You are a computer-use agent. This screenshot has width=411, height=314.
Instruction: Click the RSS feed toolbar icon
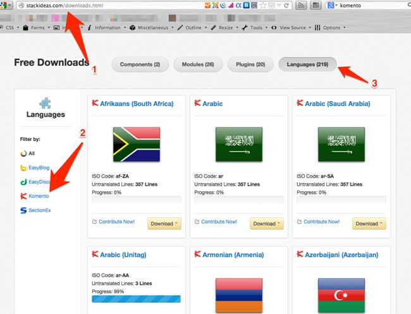[301, 5]
